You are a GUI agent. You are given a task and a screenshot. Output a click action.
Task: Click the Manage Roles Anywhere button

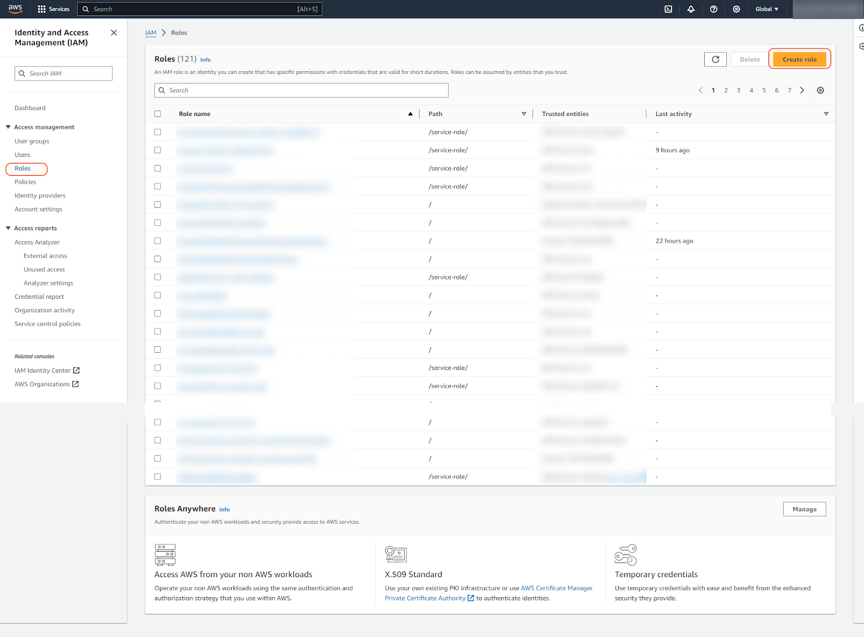click(x=804, y=509)
